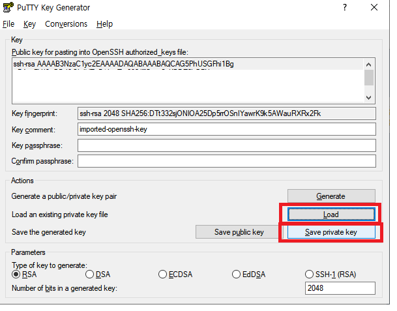The height and width of the screenshot is (311, 397).
Task: Click the 'Public key for pasting into OpenSSH' label
Action: point(100,52)
